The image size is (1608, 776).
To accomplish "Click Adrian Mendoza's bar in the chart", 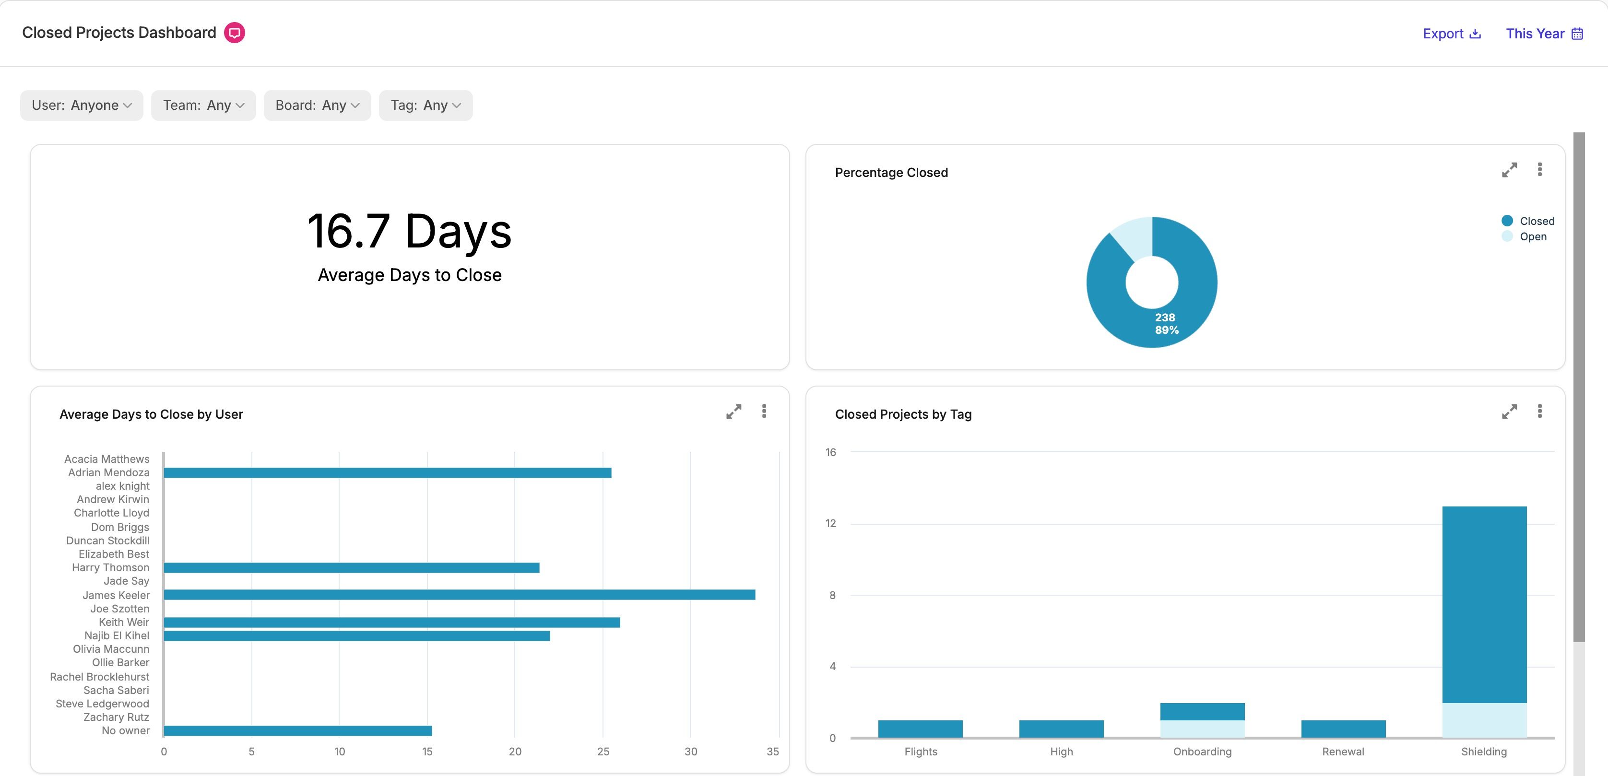I will pos(388,473).
